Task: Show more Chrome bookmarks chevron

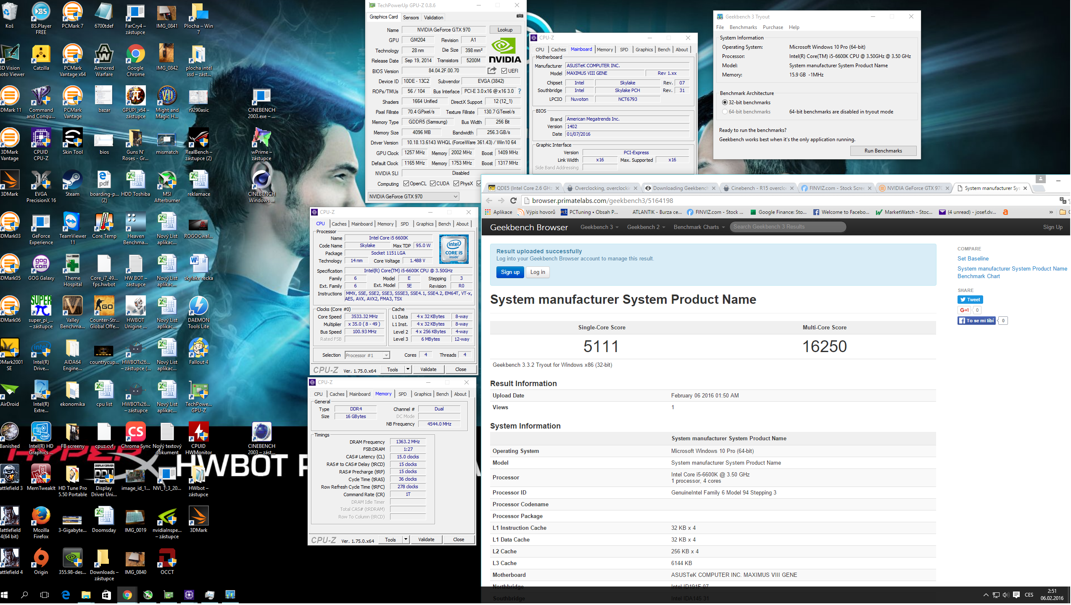Action: [x=1051, y=212]
